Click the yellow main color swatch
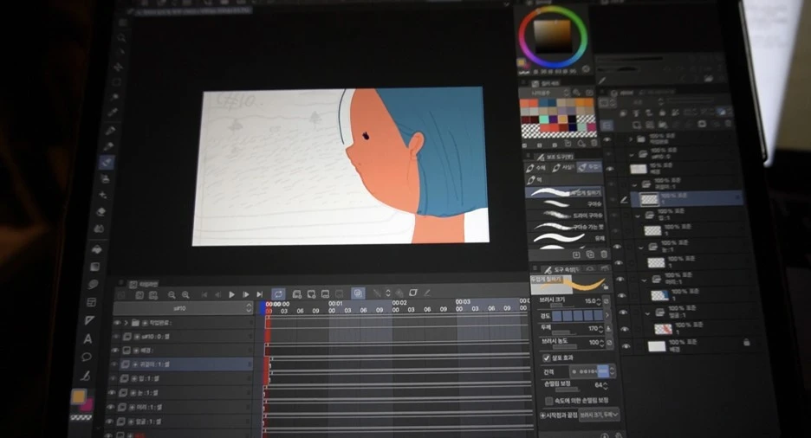811x438 pixels. [x=78, y=396]
